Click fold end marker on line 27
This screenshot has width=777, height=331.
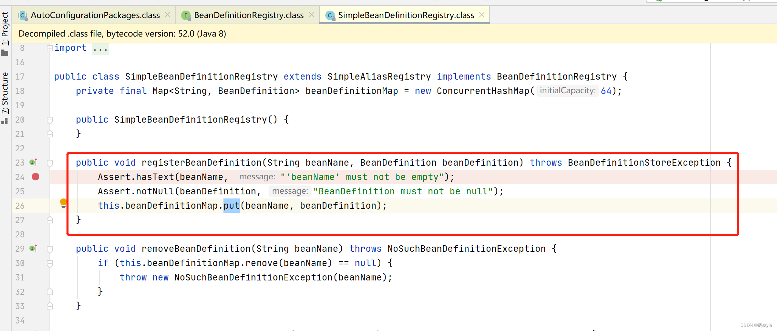click(x=50, y=220)
